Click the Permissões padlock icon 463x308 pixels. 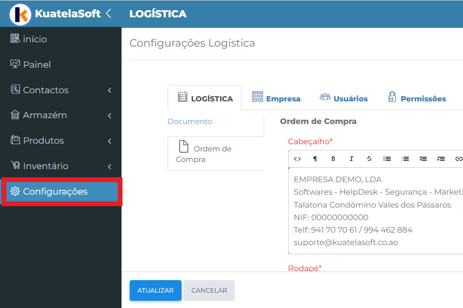(392, 97)
